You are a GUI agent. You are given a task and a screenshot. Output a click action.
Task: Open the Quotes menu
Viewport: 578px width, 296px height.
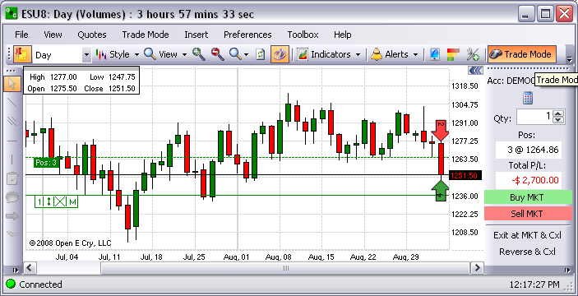click(92, 35)
